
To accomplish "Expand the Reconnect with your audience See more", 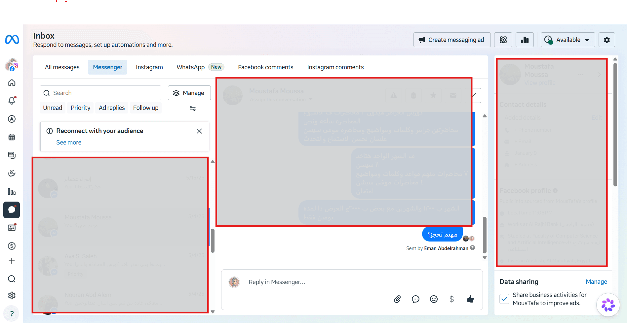I will (69, 143).
